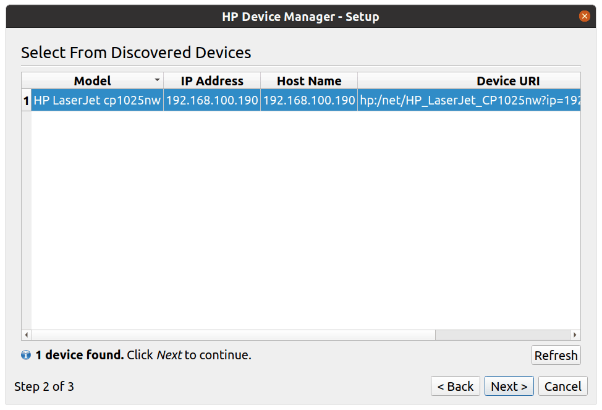Toggle Model column sort arrow
Viewport: 602px width, 410px height.
point(157,80)
